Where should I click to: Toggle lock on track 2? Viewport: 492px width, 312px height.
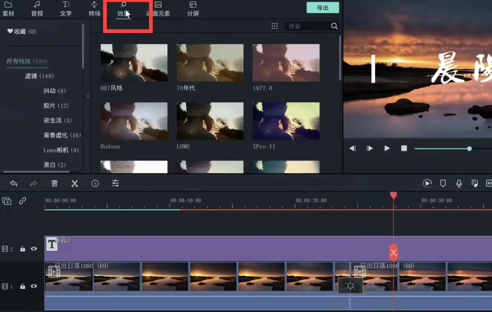click(23, 249)
